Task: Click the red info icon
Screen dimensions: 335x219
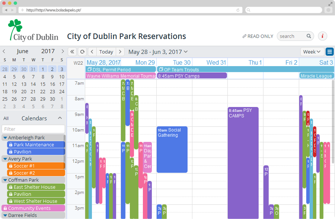Action: 322,36
